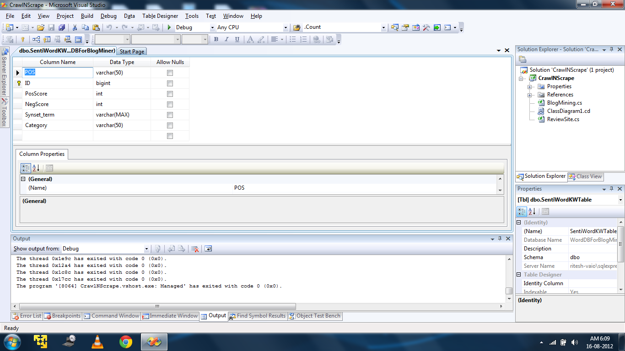The image size is (625, 351).
Task: Open the Server Explorer side tab
Action: (4, 72)
